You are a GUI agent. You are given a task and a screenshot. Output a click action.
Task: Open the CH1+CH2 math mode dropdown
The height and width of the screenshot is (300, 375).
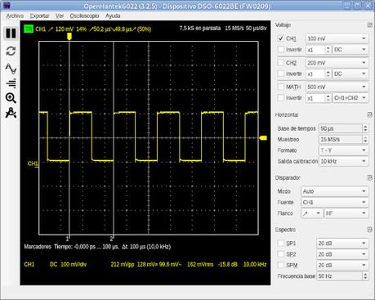pyautogui.click(x=350, y=98)
